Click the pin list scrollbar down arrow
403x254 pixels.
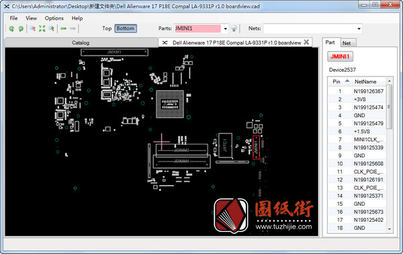tap(390, 229)
